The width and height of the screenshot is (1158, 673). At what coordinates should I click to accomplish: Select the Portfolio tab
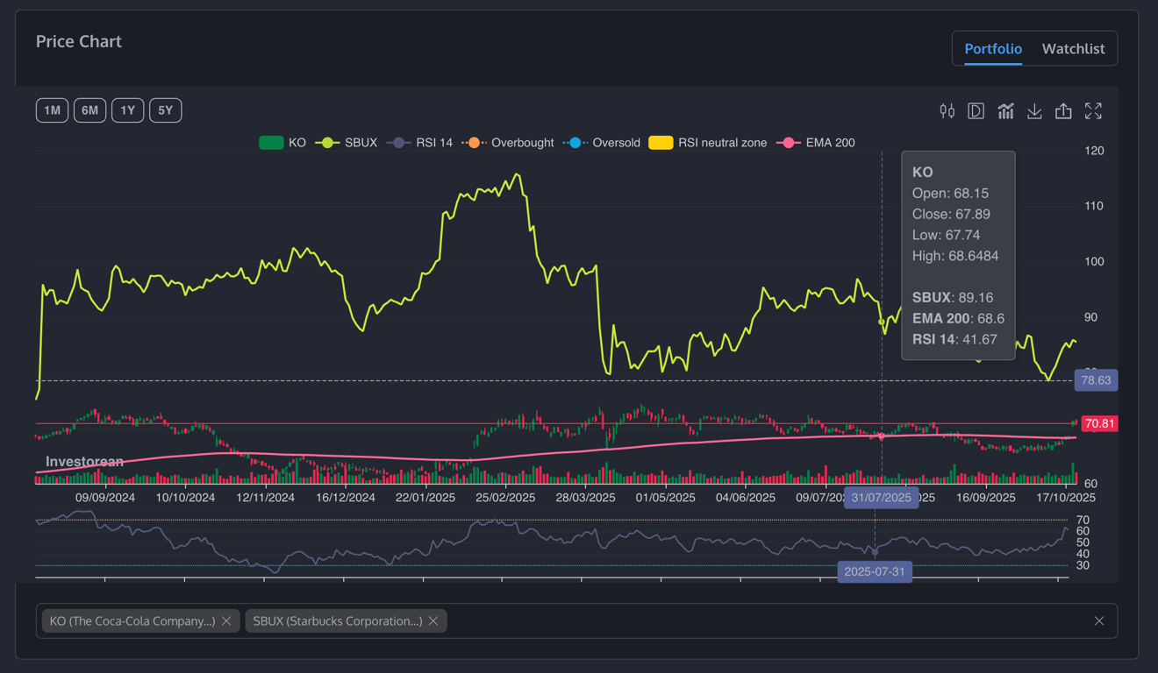point(993,49)
